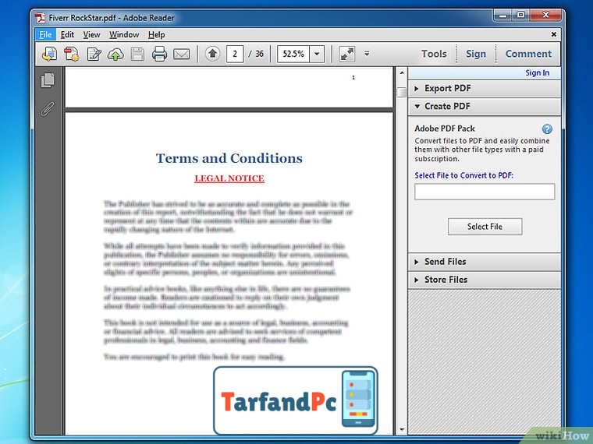Click the fit-to-window expand arrows icon
The image size is (593, 444).
tap(346, 54)
